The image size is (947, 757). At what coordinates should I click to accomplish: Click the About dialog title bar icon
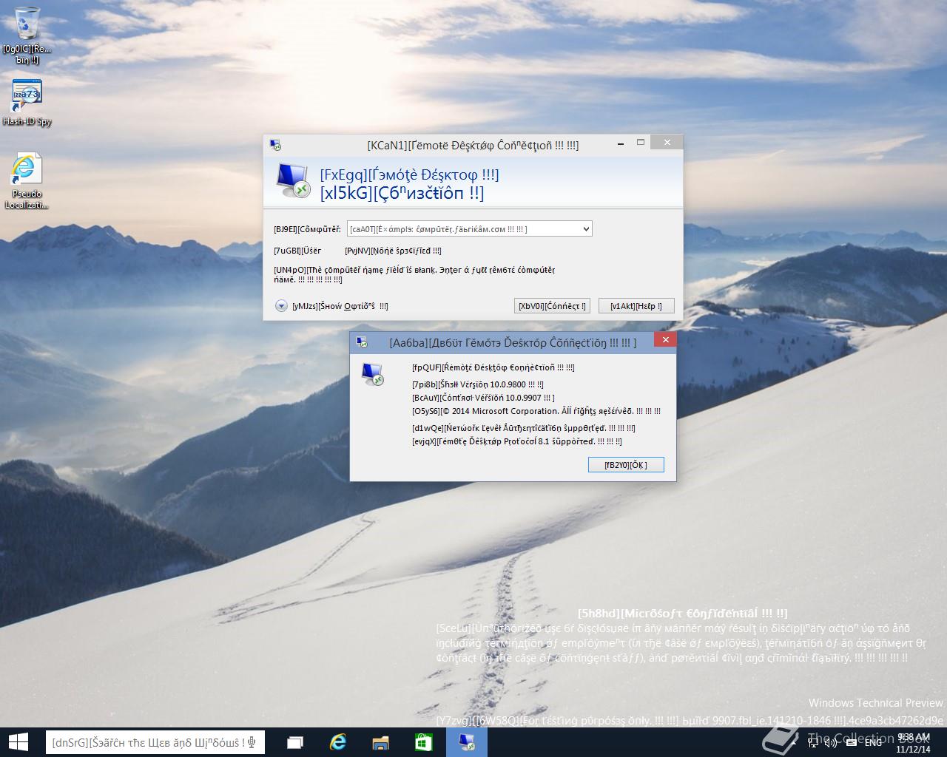pyautogui.click(x=362, y=342)
